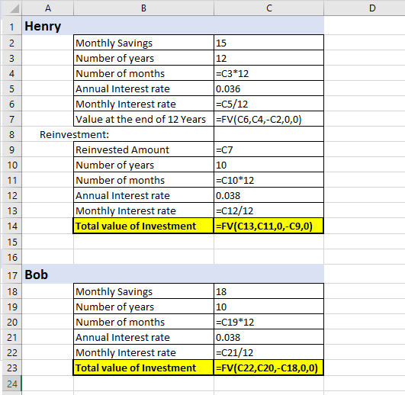Click the Bob heading cell

48,275
